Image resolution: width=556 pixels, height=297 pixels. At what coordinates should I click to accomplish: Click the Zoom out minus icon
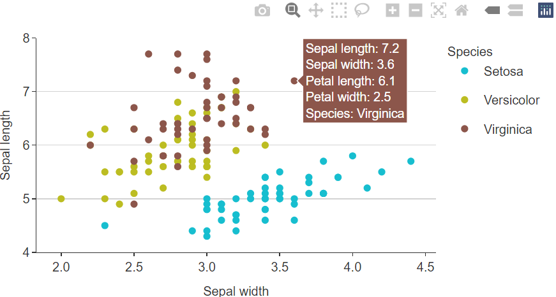tap(415, 10)
